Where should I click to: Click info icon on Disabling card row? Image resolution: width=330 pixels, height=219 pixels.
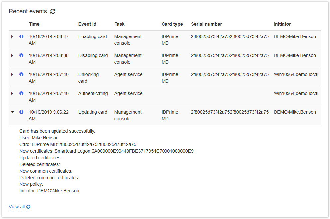click(x=21, y=55)
